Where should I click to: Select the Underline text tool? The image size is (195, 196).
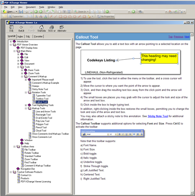point(45,16)
